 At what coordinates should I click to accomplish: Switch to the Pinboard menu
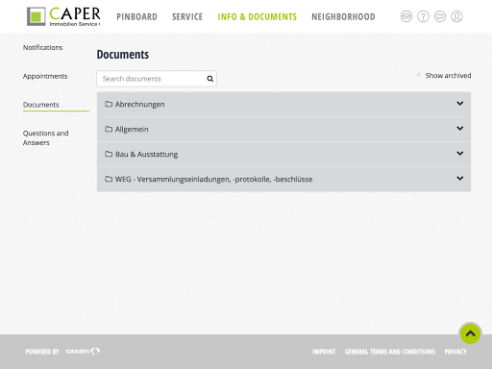(136, 16)
